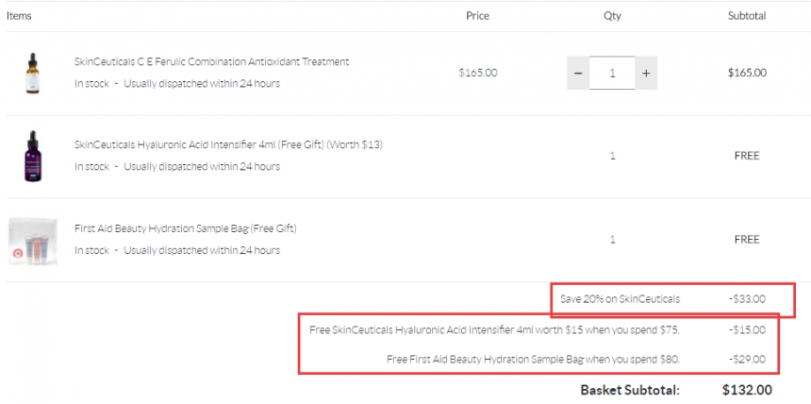This screenshot has width=811, height=404.
Task: Open the SkinCeuticals C E Ferulic product thumbnail
Action: pos(33,73)
